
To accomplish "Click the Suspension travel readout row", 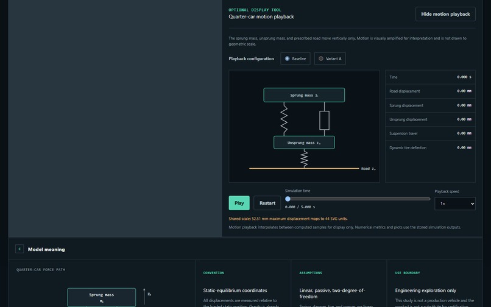I will tap(430, 133).
